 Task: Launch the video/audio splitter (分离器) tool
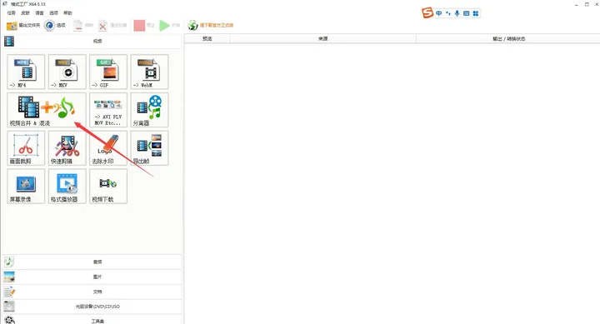(x=150, y=110)
